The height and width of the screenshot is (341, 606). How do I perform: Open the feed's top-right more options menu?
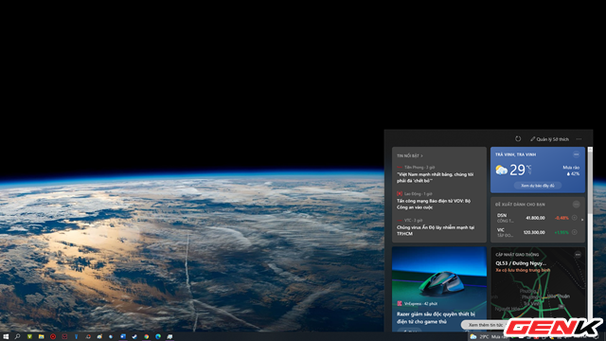point(579,139)
